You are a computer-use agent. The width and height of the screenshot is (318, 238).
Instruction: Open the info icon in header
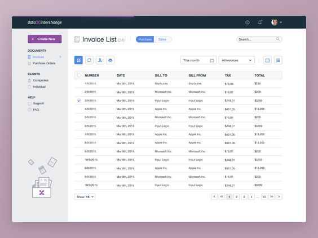point(247,23)
